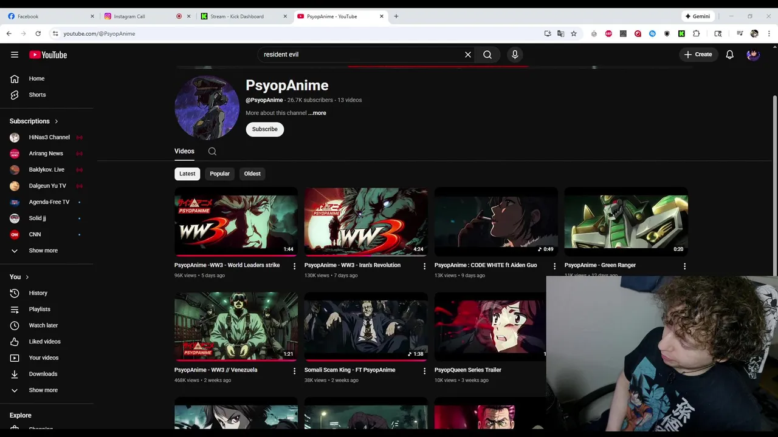Click the PsyopAnime channel avatar image
This screenshot has height=437, width=778.
[x=207, y=108]
